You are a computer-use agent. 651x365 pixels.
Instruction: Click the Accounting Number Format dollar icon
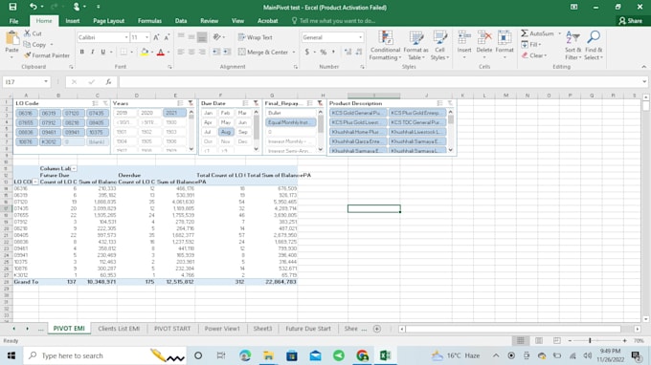(x=306, y=52)
